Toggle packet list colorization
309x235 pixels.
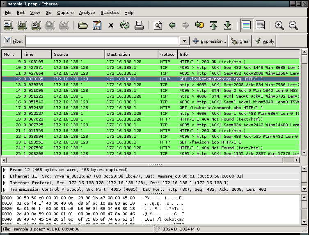tap(246, 25)
